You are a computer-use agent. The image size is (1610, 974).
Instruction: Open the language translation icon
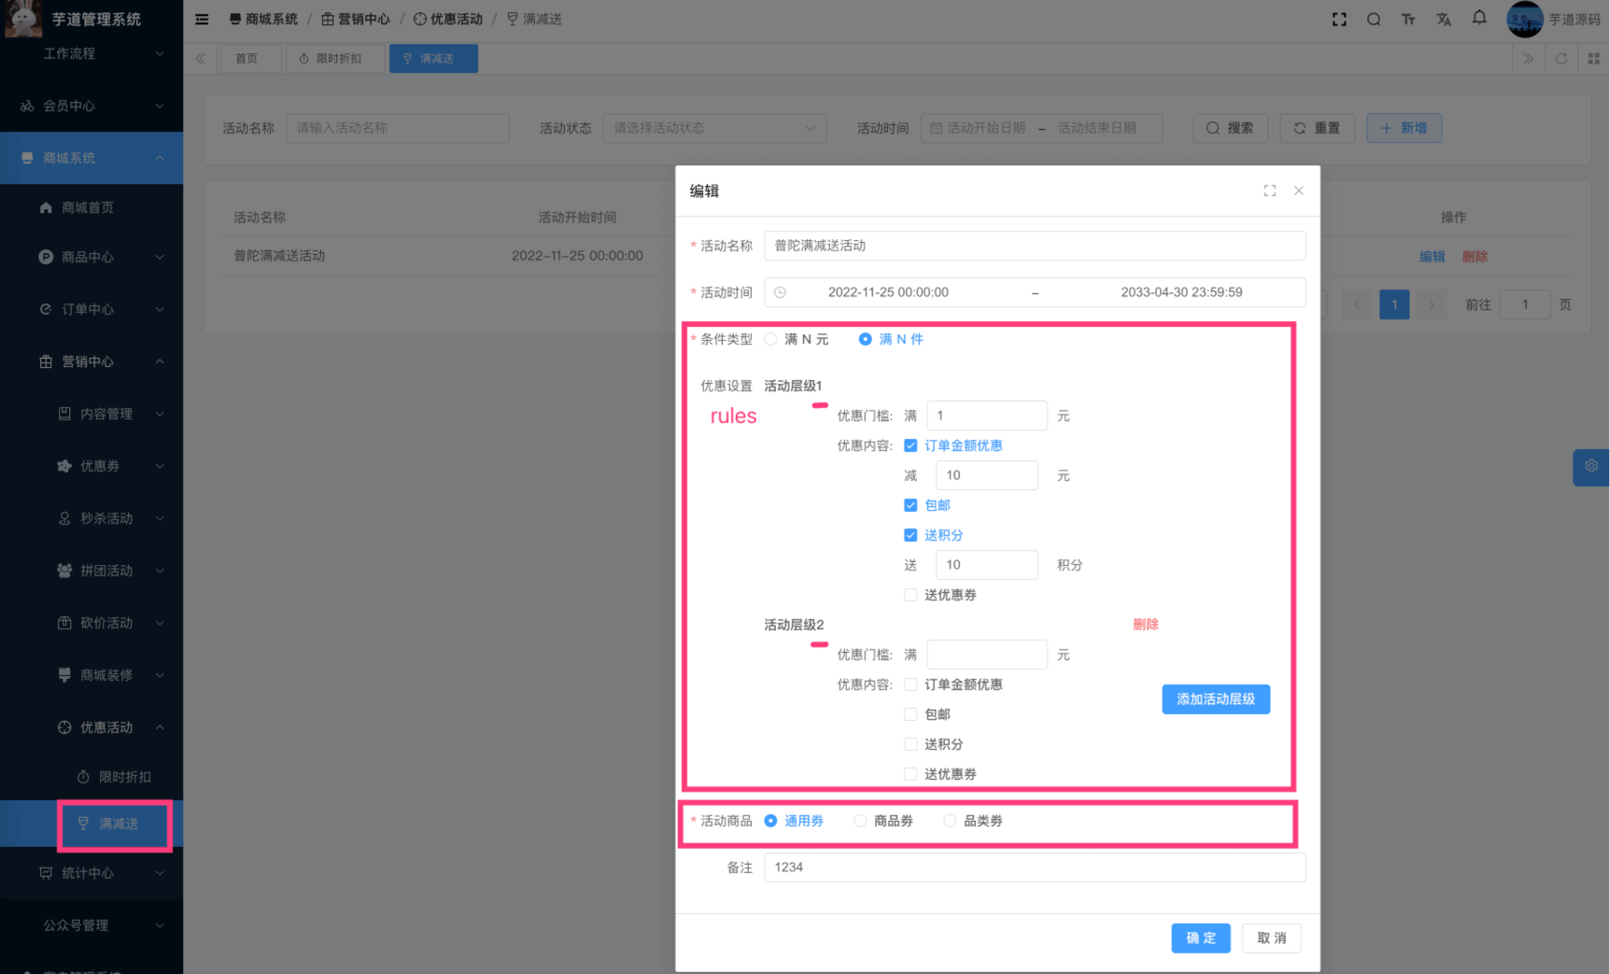[1444, 19]
